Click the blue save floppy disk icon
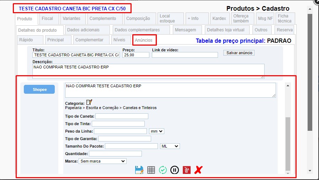319x180 pixels. coord(139,170)
